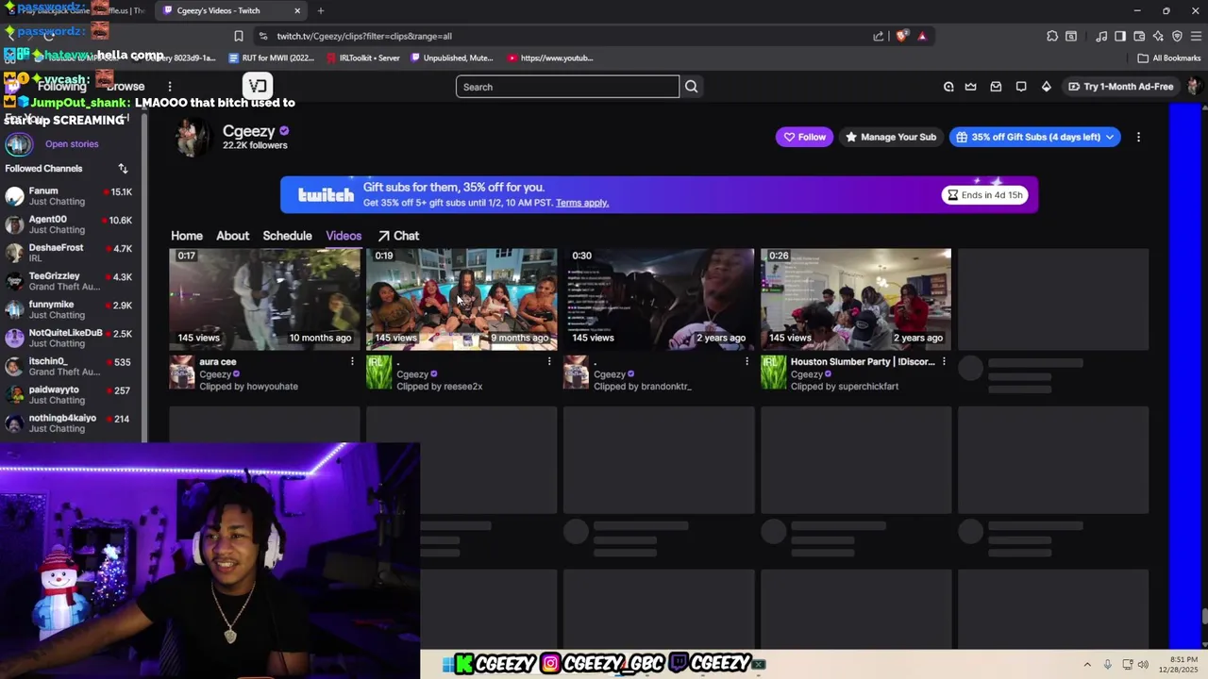
Task: Select the Videos channel tab
Action: tap(344, 236)
